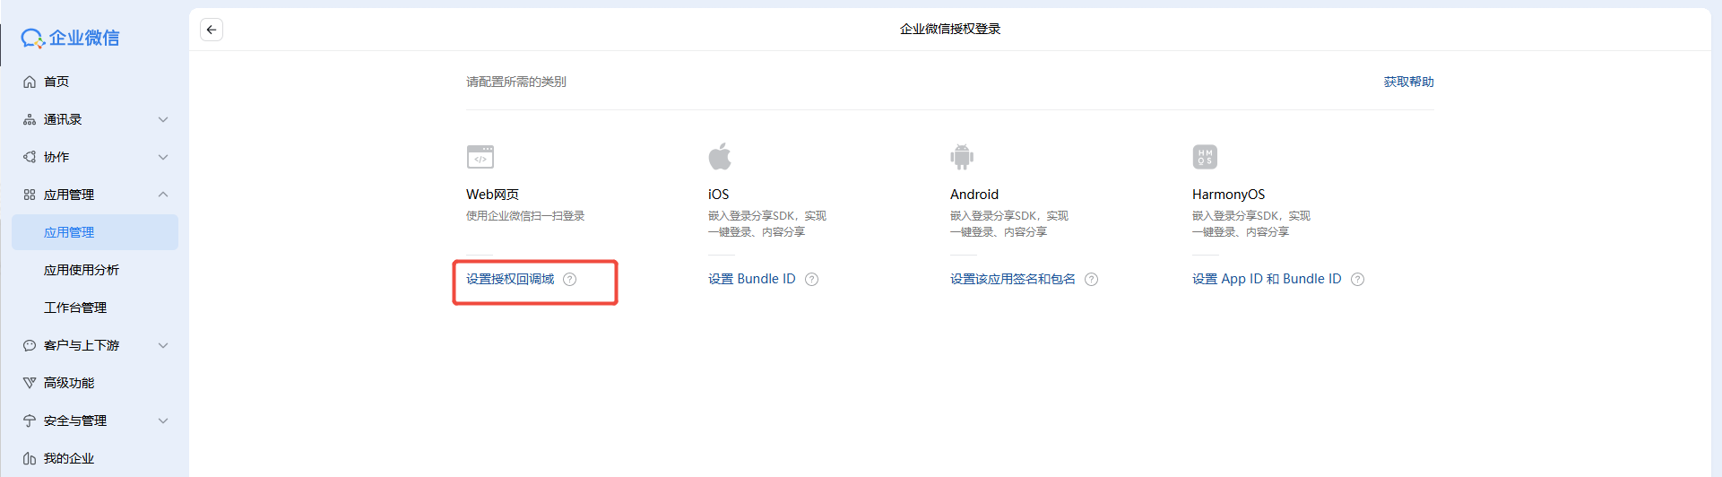Click the iOS heading

[718, 195]
